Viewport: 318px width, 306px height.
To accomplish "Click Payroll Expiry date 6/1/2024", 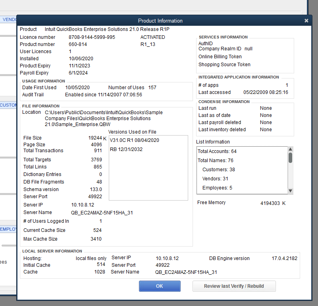I will pyautogui.click(x=78, y=73).
